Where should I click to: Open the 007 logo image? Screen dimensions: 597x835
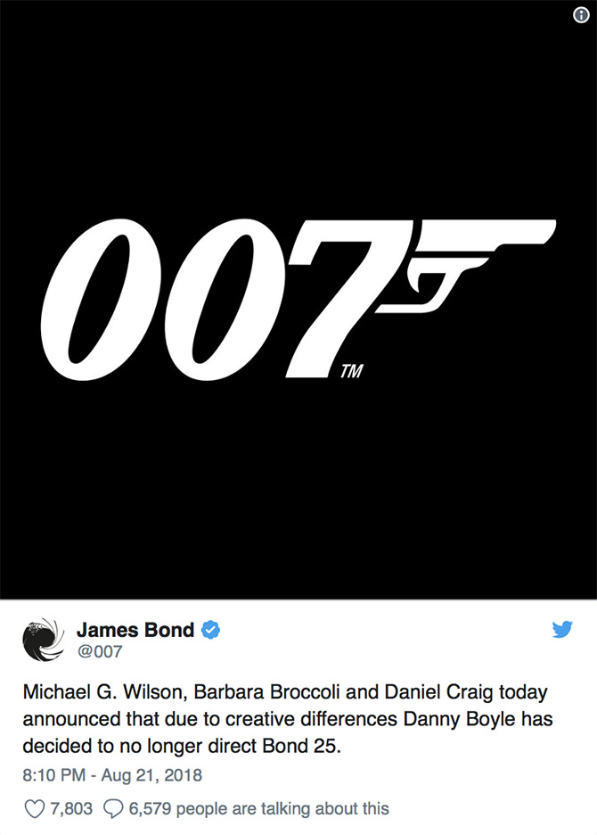[x=298, y=299]
